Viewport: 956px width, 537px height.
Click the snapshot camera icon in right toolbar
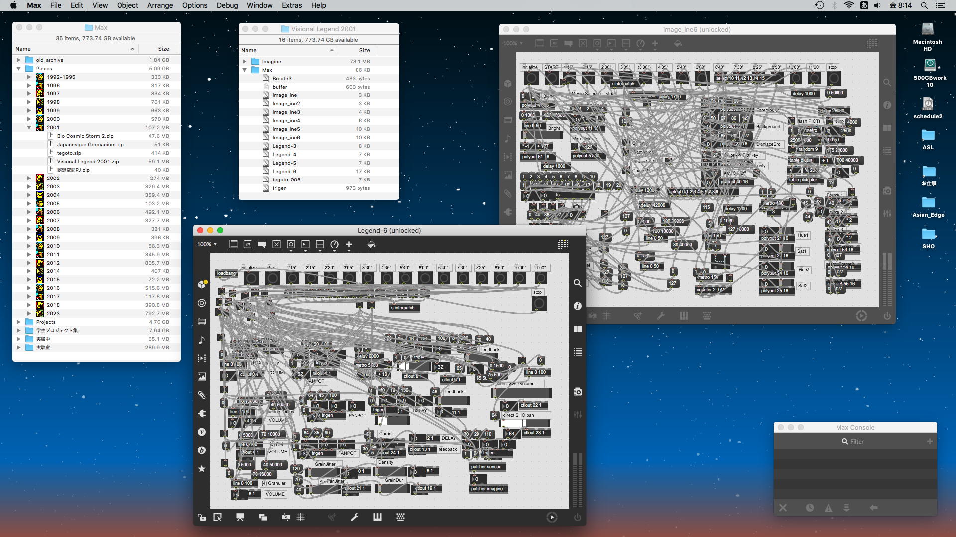(578, 392)
